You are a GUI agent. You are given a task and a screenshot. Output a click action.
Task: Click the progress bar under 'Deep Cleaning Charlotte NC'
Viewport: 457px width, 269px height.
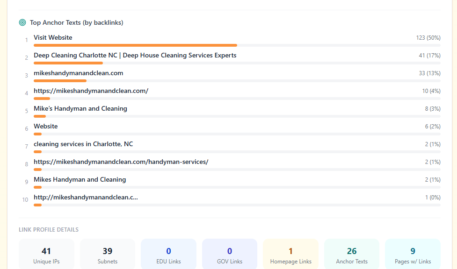(68, 63)
